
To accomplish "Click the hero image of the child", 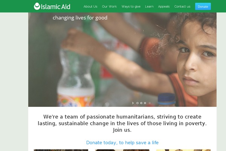I will [122, 60].
